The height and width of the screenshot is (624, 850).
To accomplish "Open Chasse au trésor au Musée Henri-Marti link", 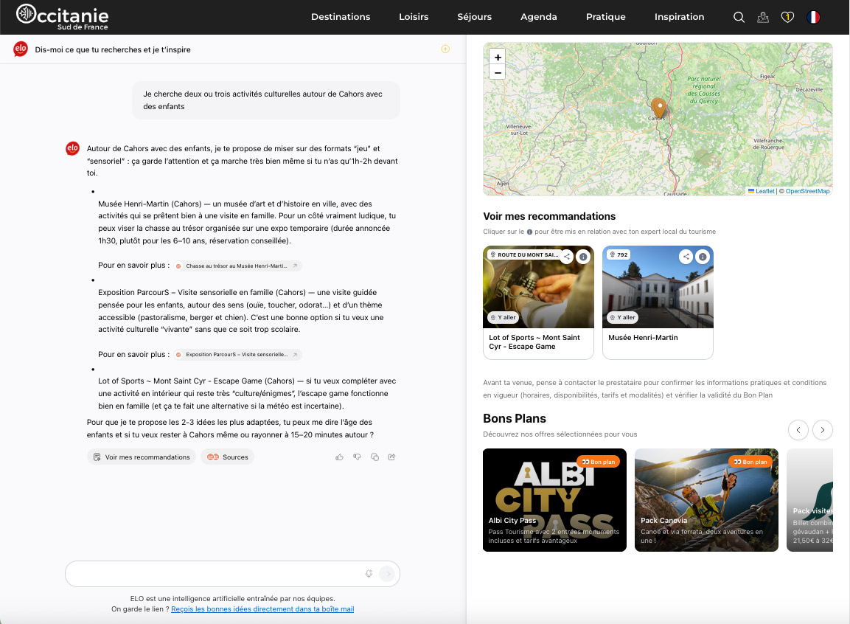I will pos(237,266).
